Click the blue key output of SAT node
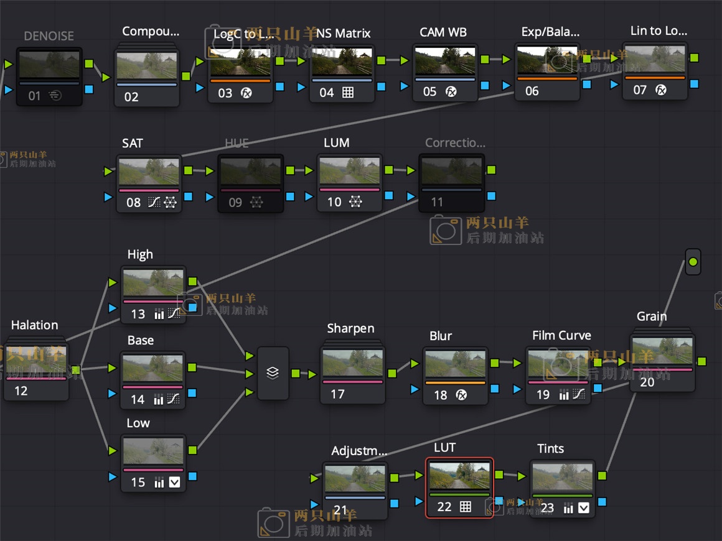 189,197
